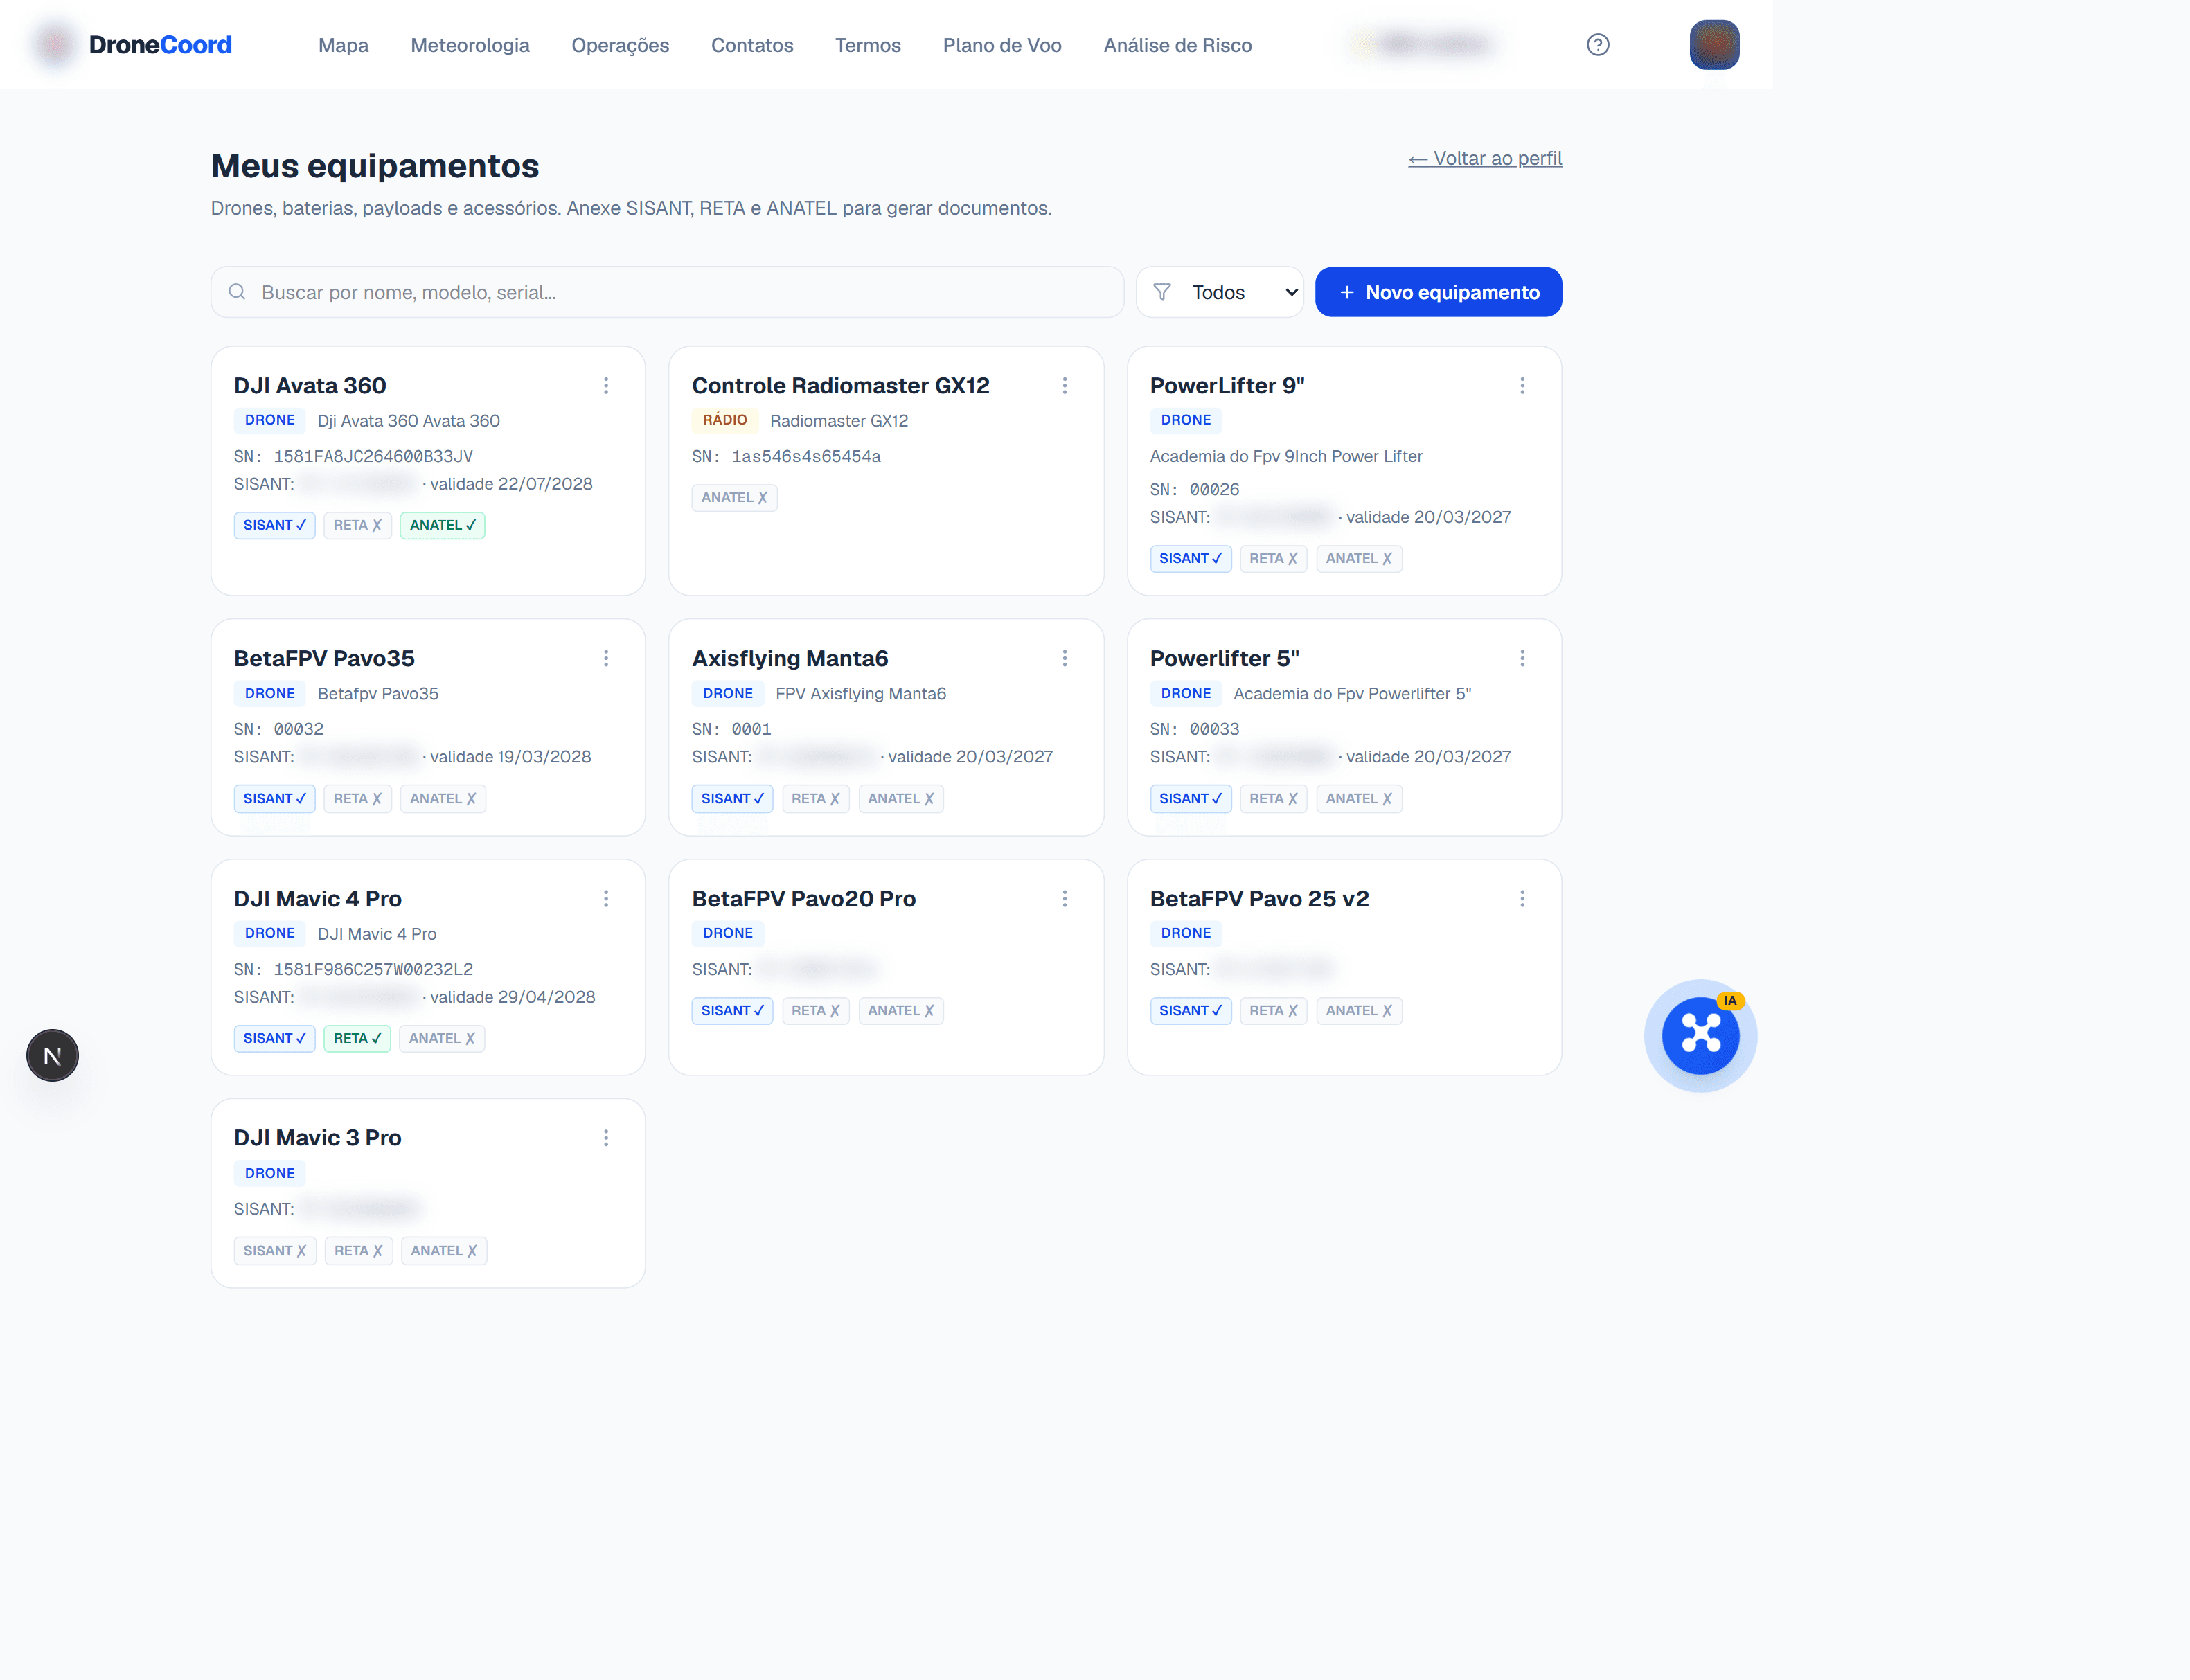Click SISANT badge on DJI Avata 360
The width and height of the screenshot is (2190, 1680).
coord(274,525)
